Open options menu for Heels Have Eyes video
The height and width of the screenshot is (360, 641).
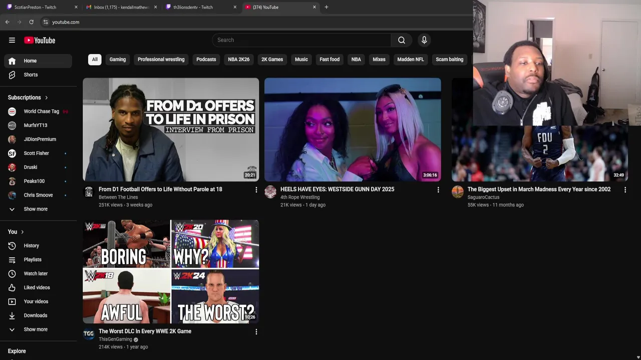click(438, 190)
